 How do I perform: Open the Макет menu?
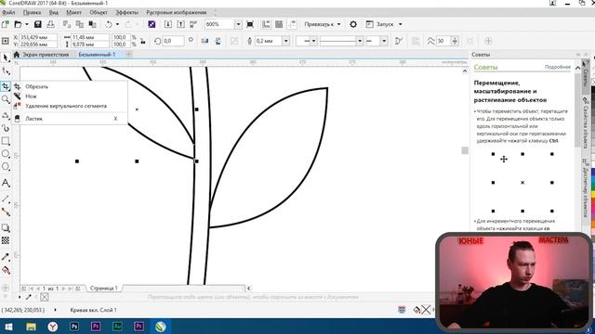(x=73, y=12)
